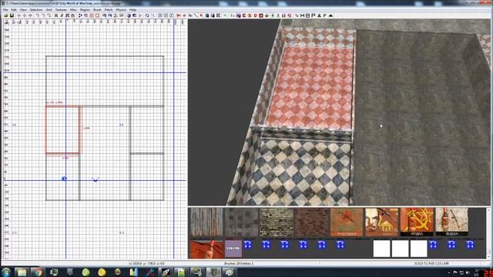Click the first rotate-axis toolbar icon
The height and width of the screenshot is (277, 493).
(x=38, y=15)
